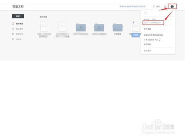This screenshot has width=185, height=139.
Task: Open the bookmark icon item in sidebar
Action: (x=13, y=34)
